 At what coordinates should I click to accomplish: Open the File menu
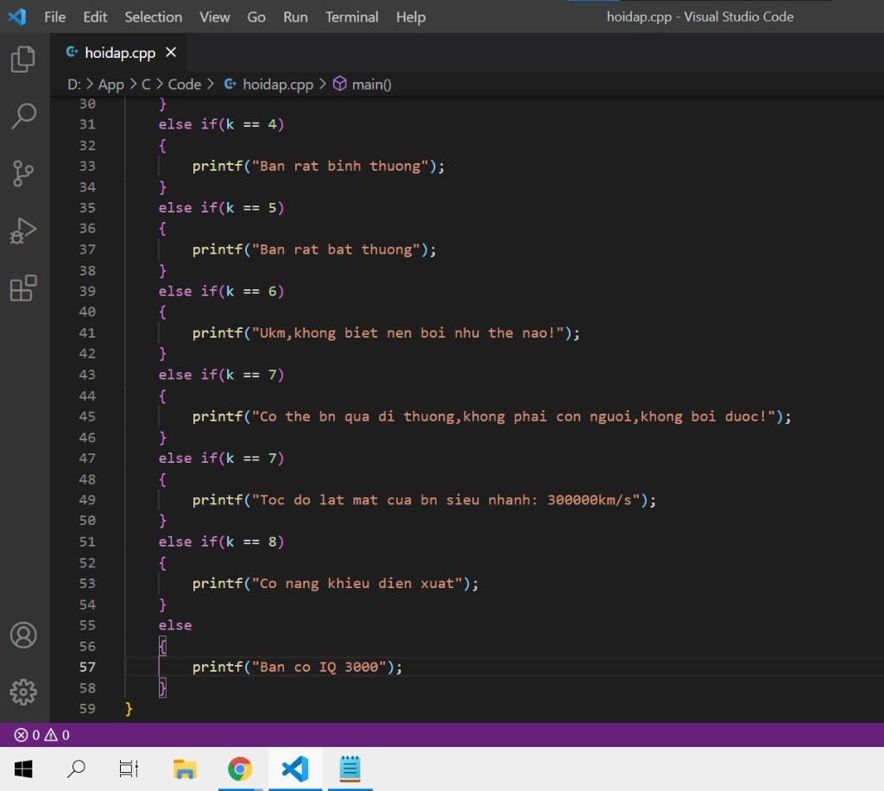tap(54, 17)
